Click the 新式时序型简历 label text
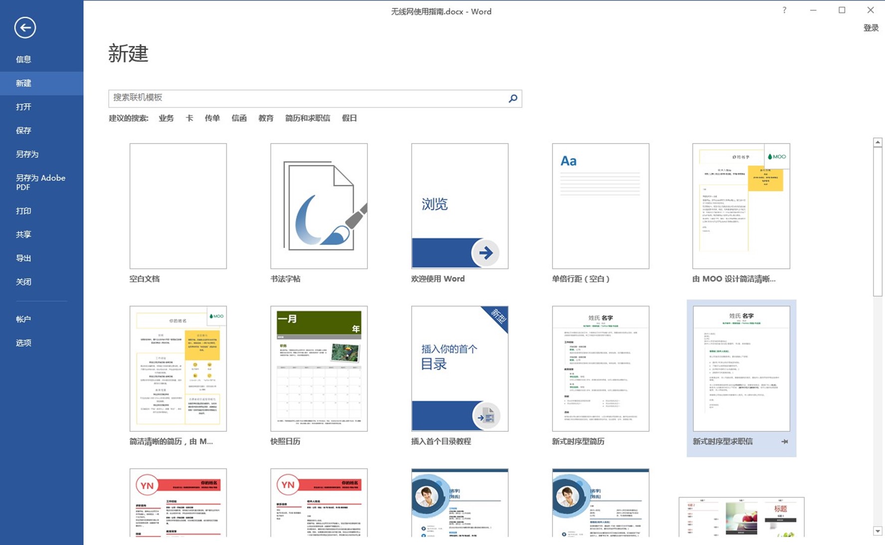The width and height of the screenshot is (885, 545). tap(578, 441)
